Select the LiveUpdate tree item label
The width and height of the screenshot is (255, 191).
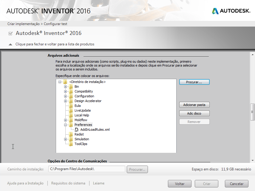(83, 110)
